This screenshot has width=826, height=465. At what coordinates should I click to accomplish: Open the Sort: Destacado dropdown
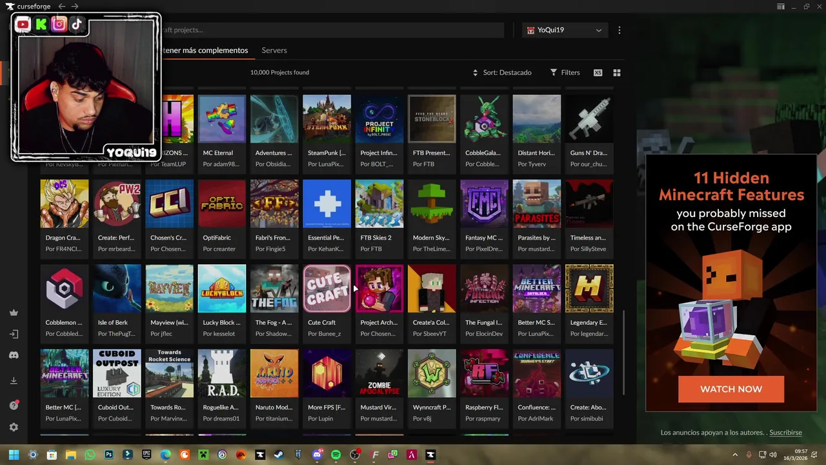point(502,72)
